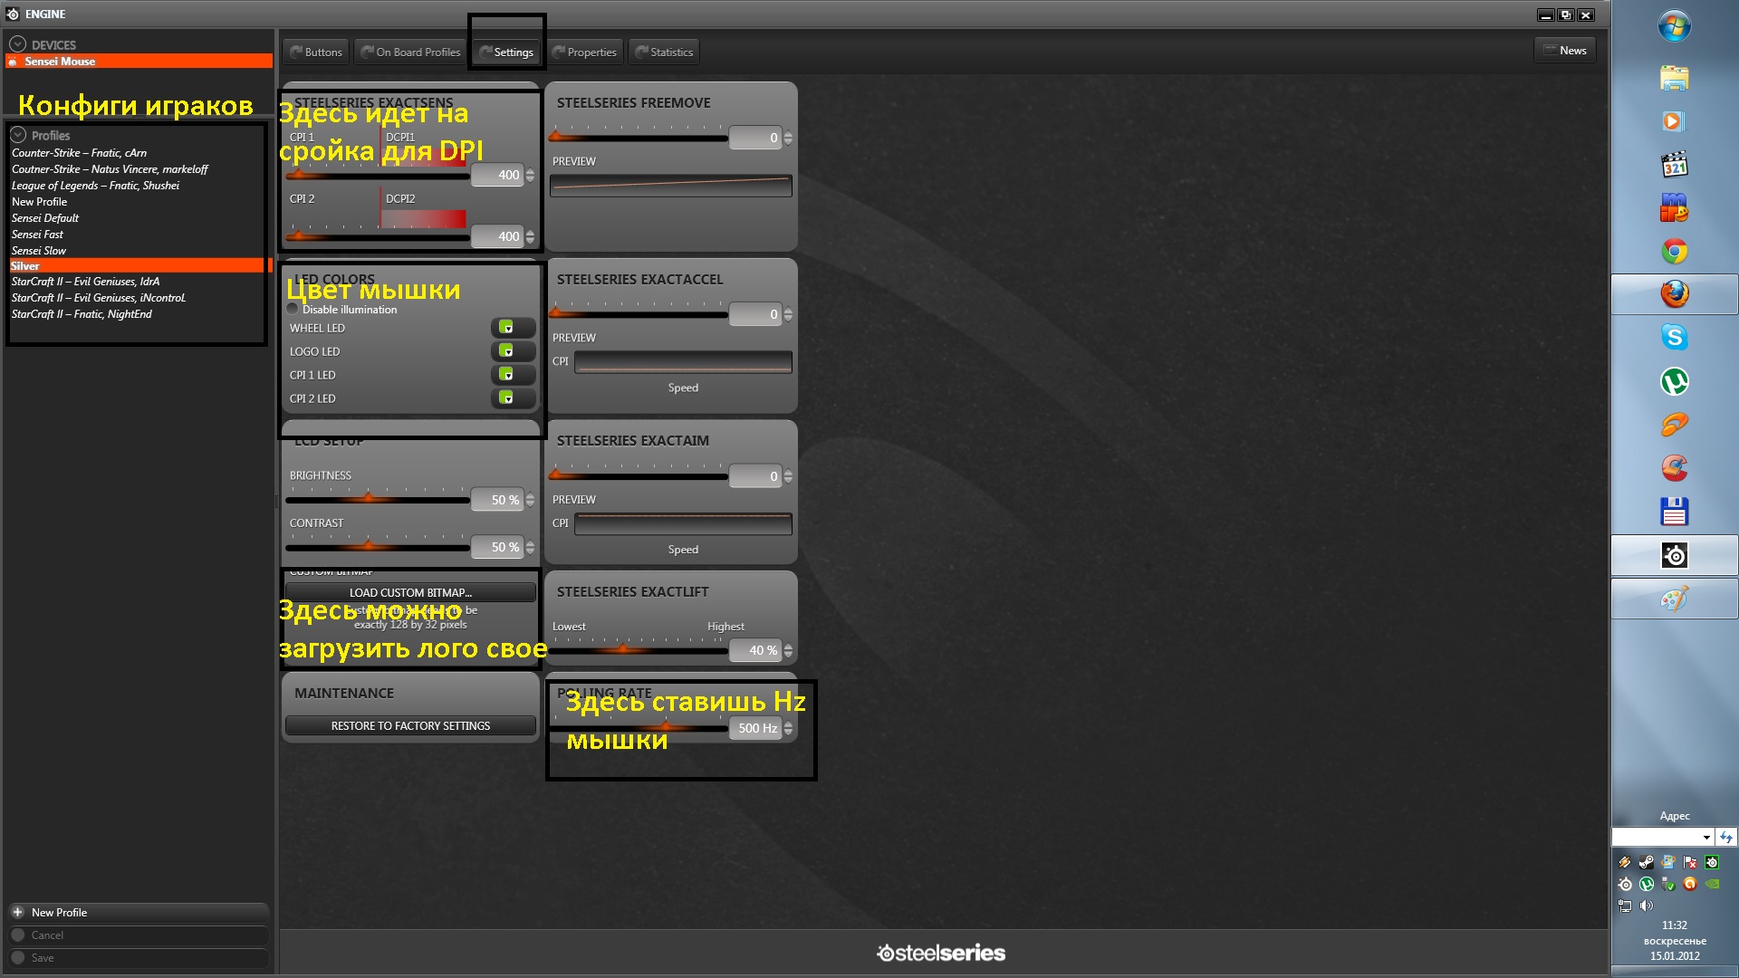Screen dimensions: 1739x978
Task: Click the network connection tray icon
Action: click(1625, 906)
